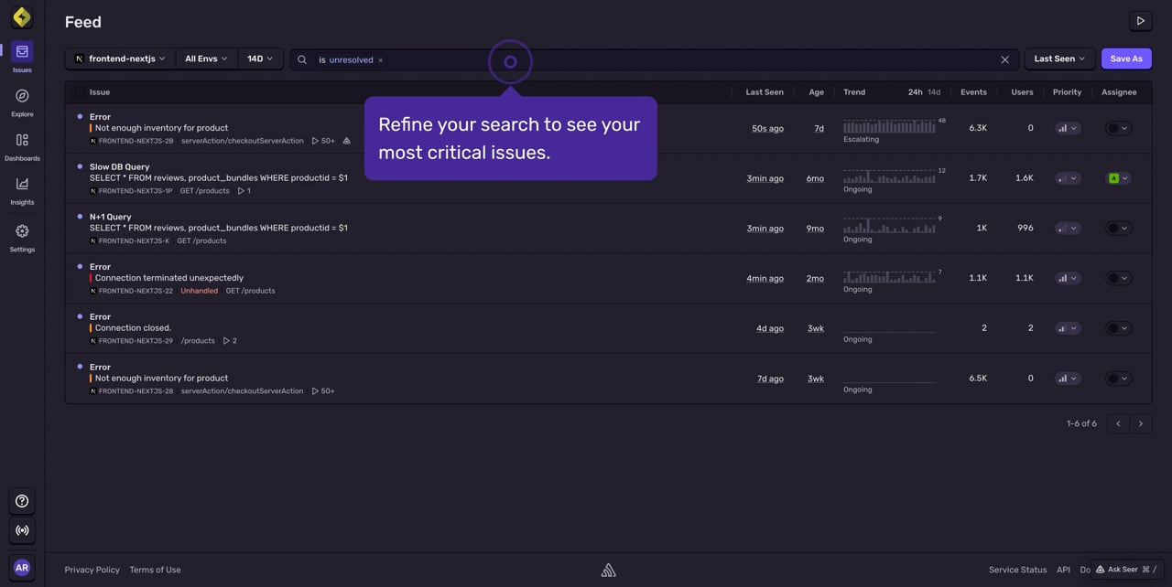Open the 14D time range selector
The width and height of the screenshot is (1172, 587).
pos(260,59)
